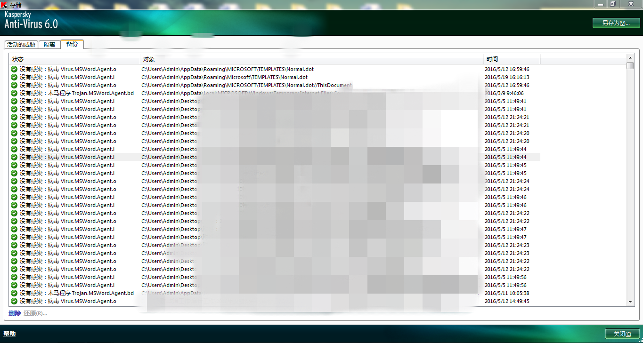The height and width of the screenshot is (343, 643).
Task: Click the scrollbar up arrow of the list
Action: tap(630, 58)
